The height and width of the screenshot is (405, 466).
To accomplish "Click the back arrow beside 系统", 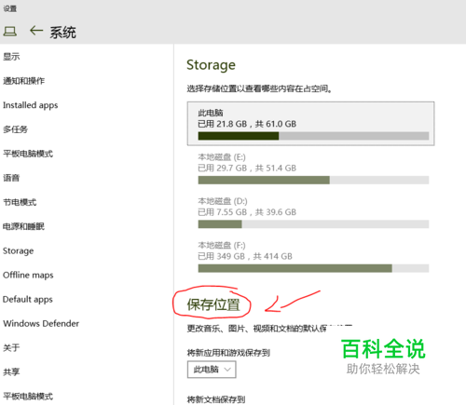I will (36, 31).
